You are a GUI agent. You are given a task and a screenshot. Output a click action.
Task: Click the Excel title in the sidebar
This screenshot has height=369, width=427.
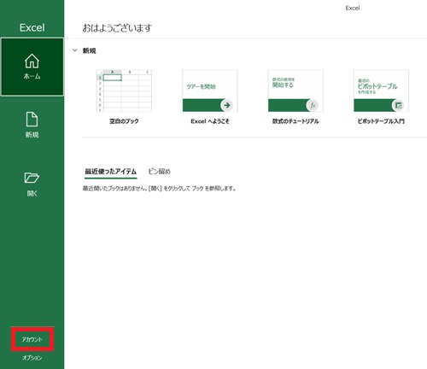(x=32, y=27)
